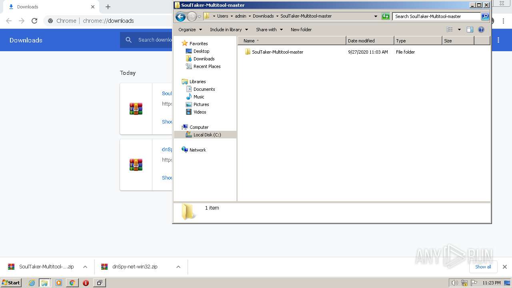Click Show all downloads button
This screenshot has width=512, height=288.
tap(483, 267)
